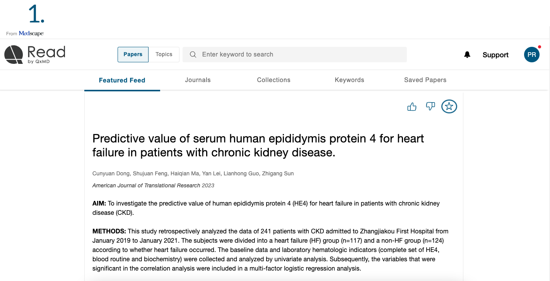Screen dimensions: 550x281
Task: Click the magnifying glass search icon
Action: click(x=193, y=55)
